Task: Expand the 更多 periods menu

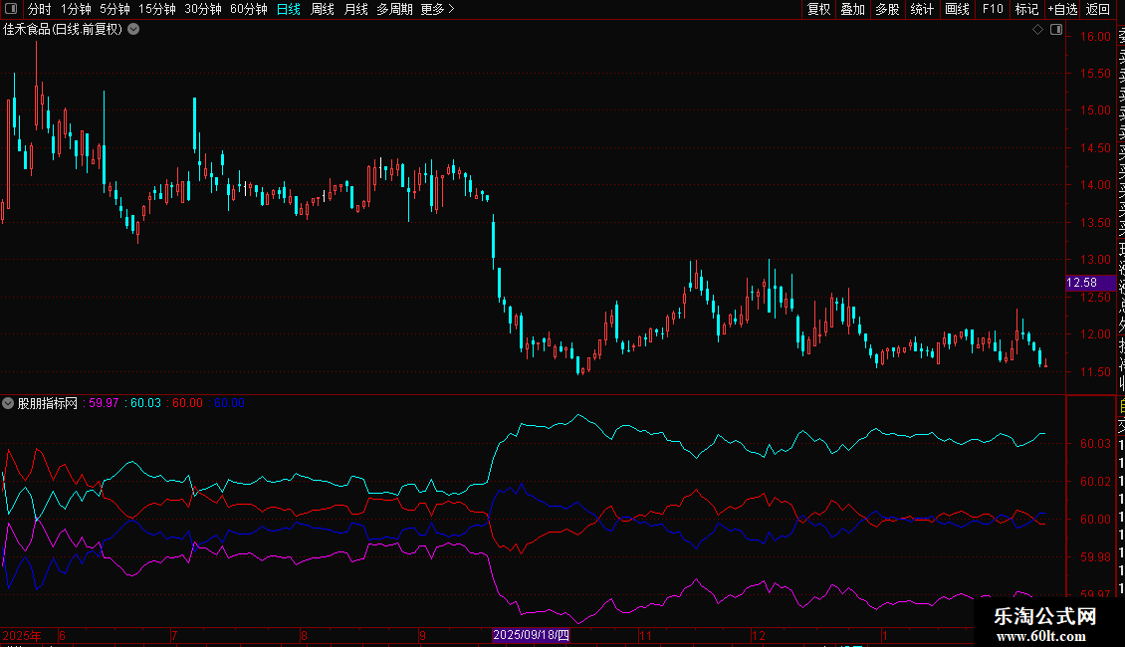Action: click(437, 9)
